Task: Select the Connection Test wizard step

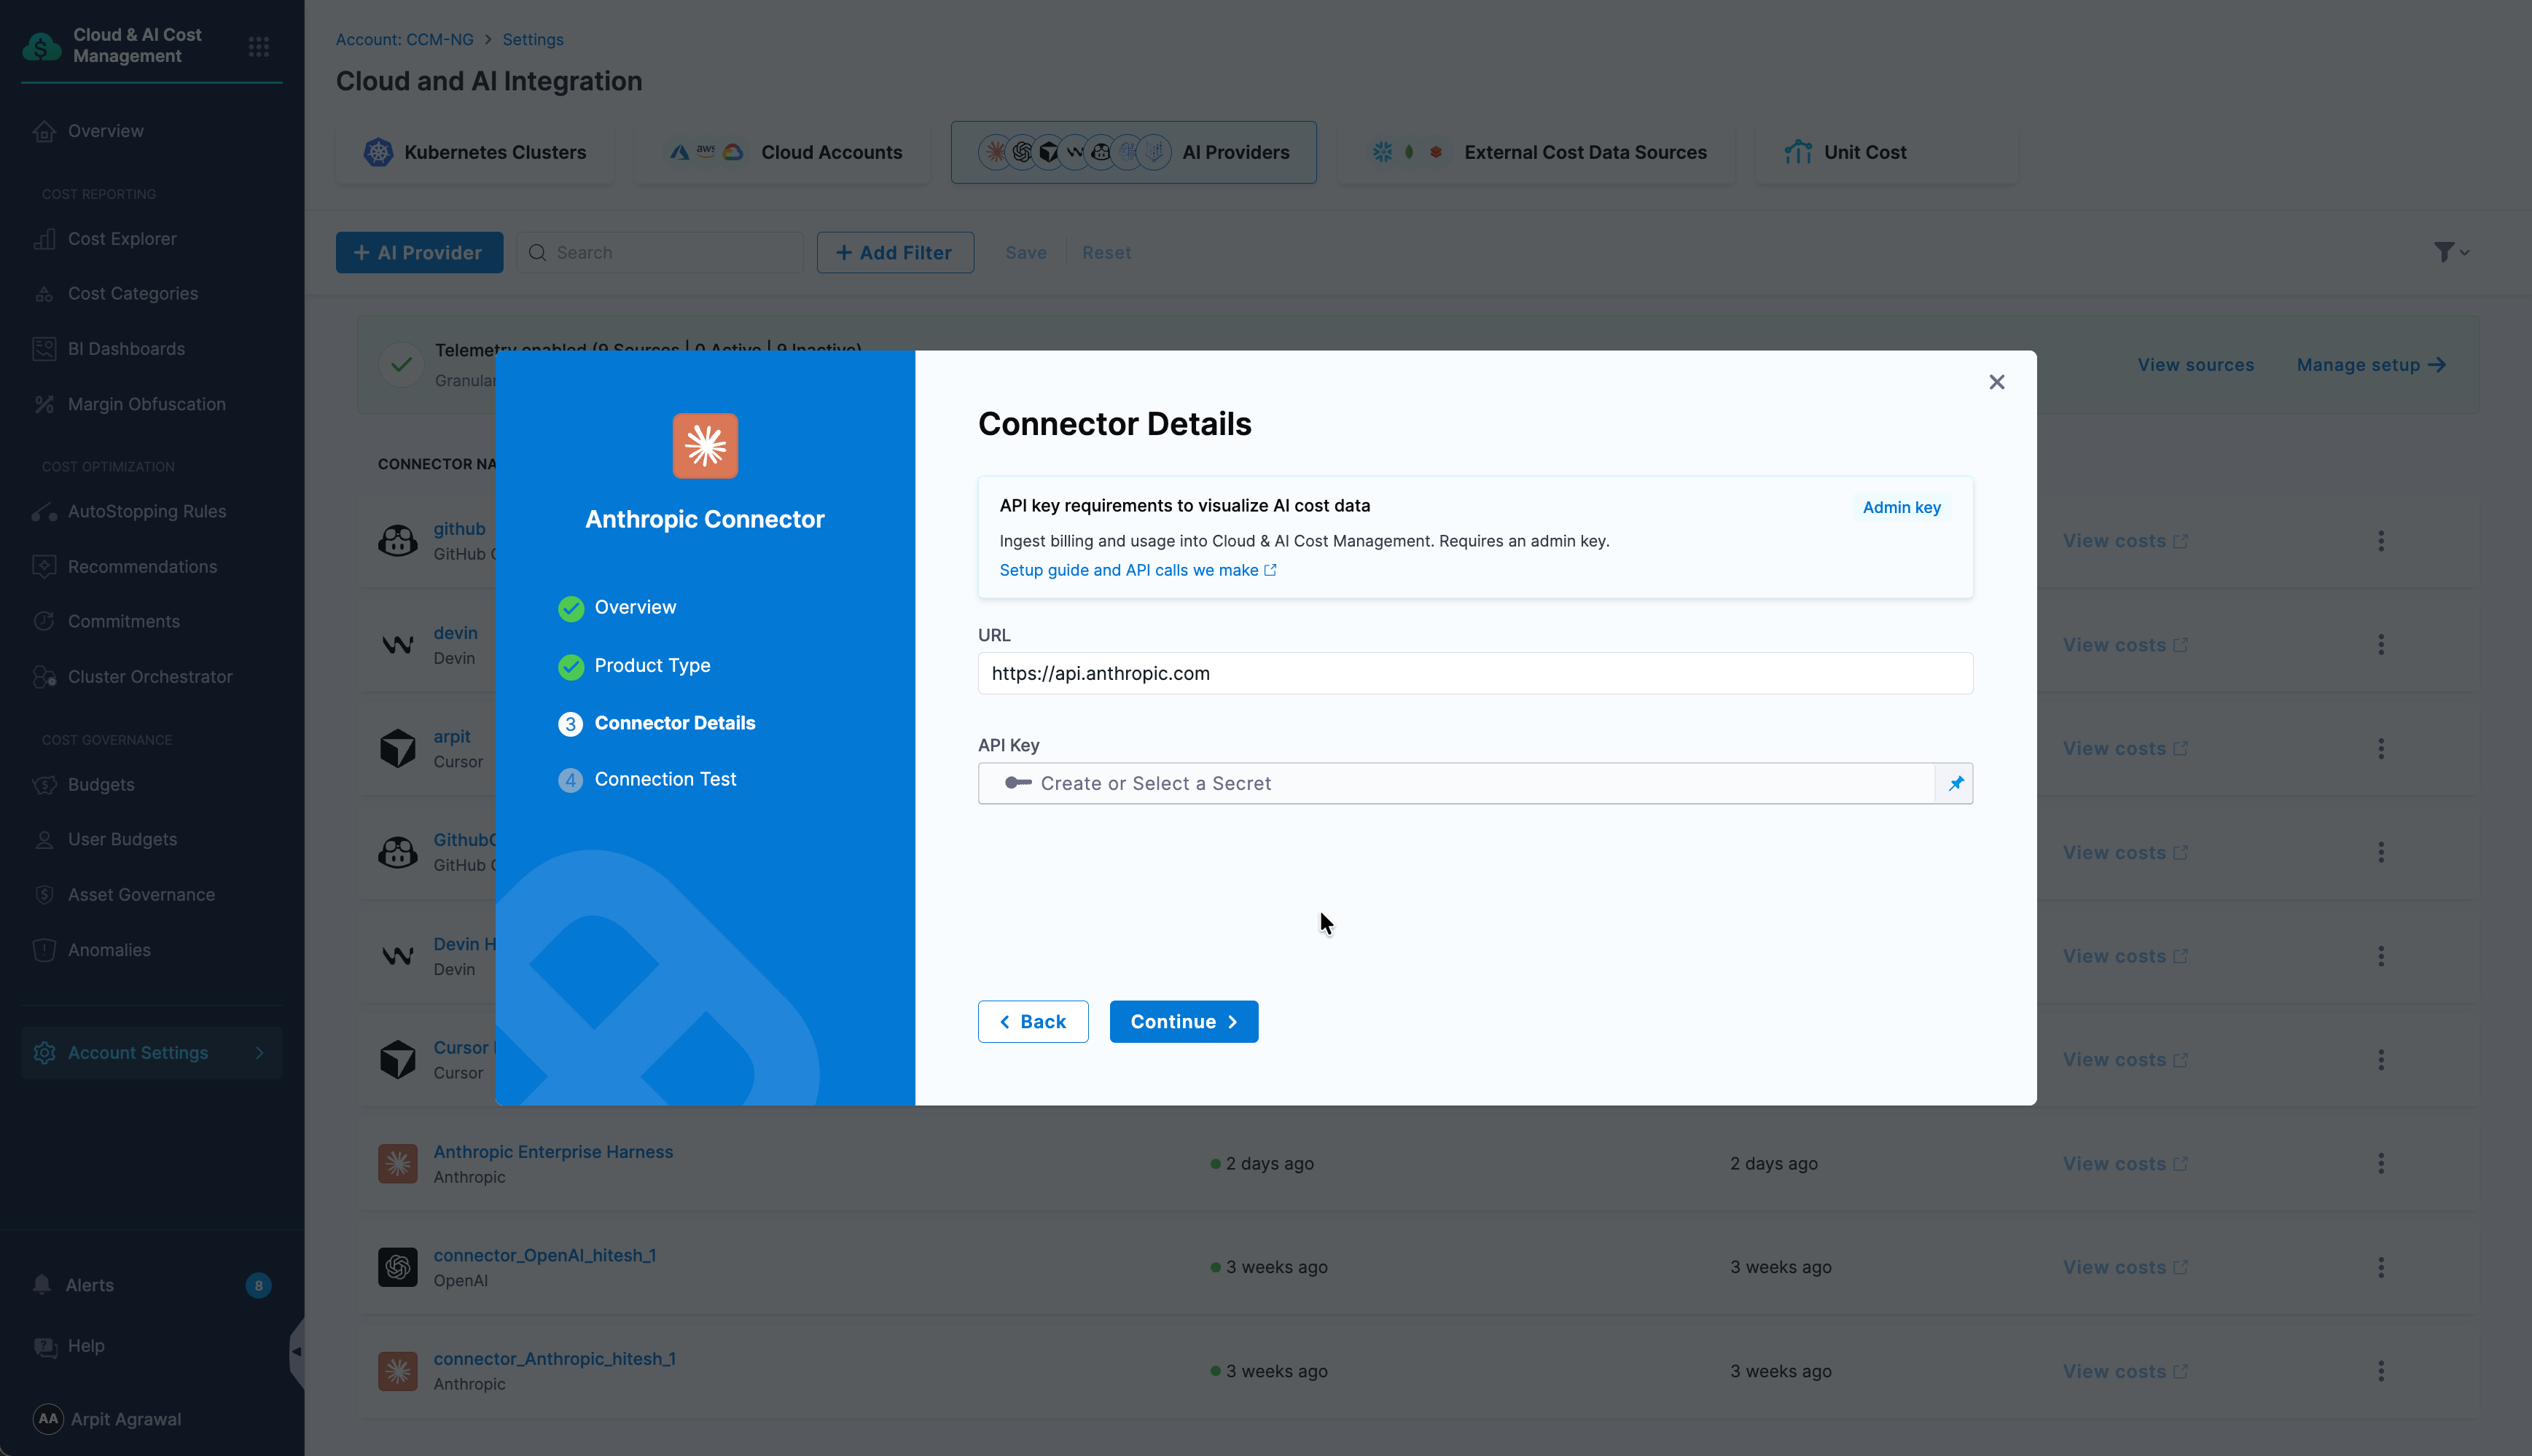Action: click(647, 779)
